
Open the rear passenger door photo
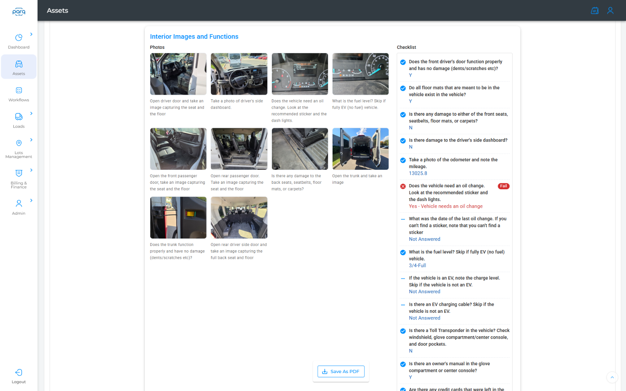pyautogui.click(x=239, y=149)
